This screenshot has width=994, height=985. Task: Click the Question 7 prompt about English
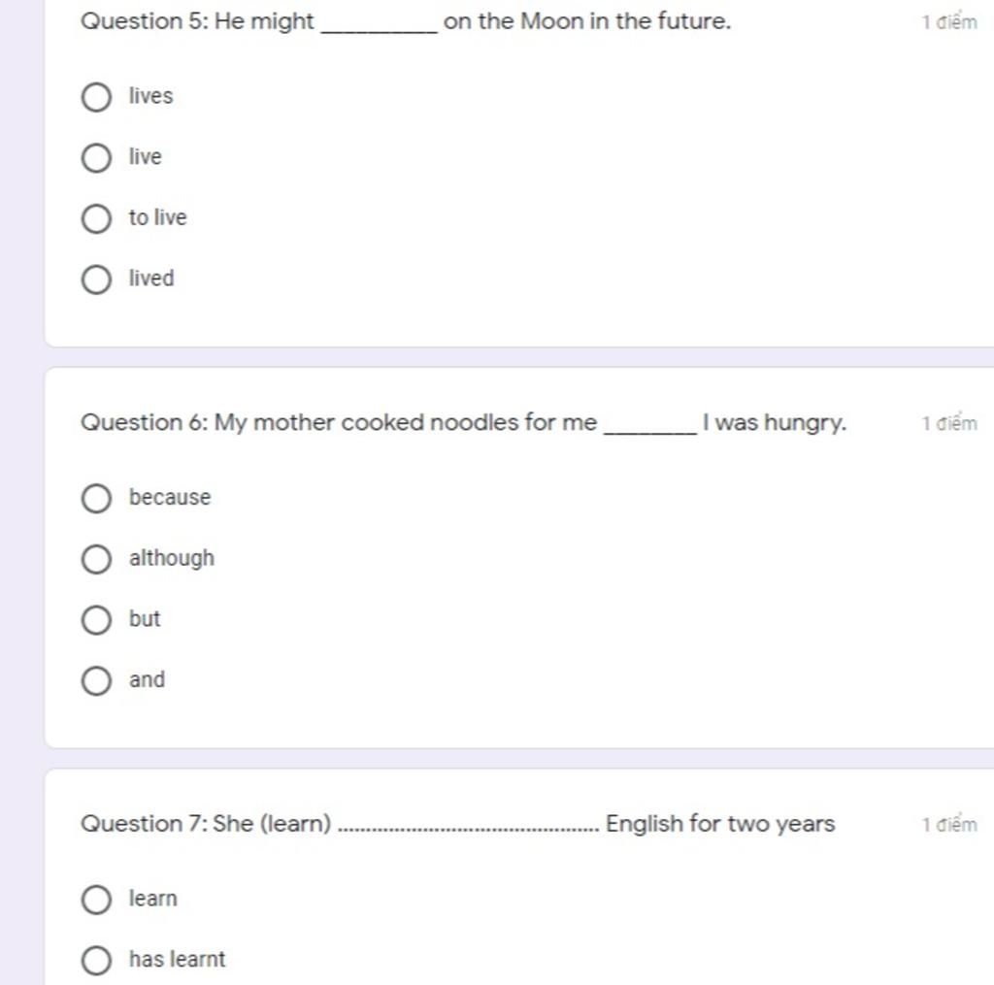pos(458,824)
